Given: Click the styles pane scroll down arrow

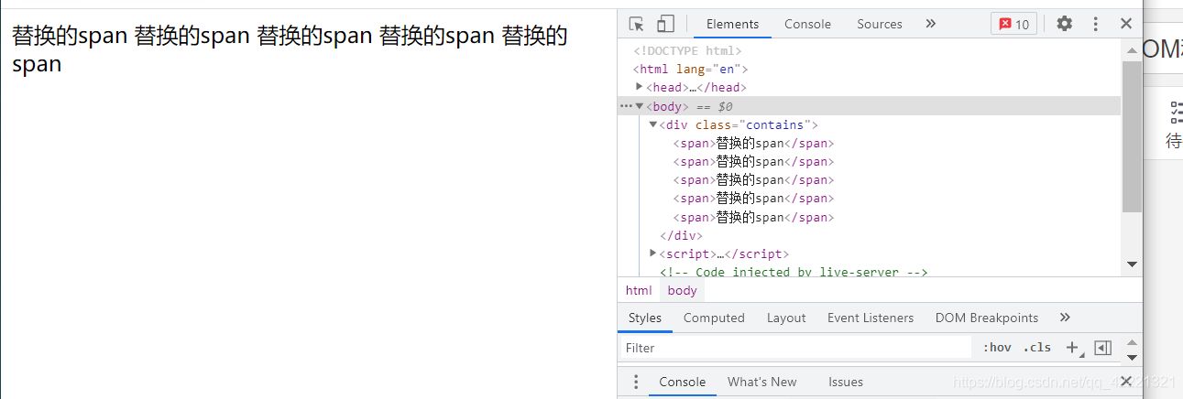Looking at the screenshot, I should click(1132, 357).
